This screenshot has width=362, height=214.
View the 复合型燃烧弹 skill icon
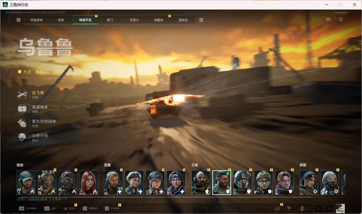pos(22,123)
